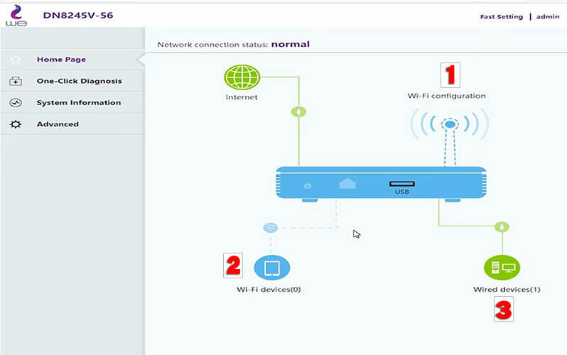Open the One-Click Diagnosis menu item
The height and width of the screenshot is (355, 567).
point(79,81)
